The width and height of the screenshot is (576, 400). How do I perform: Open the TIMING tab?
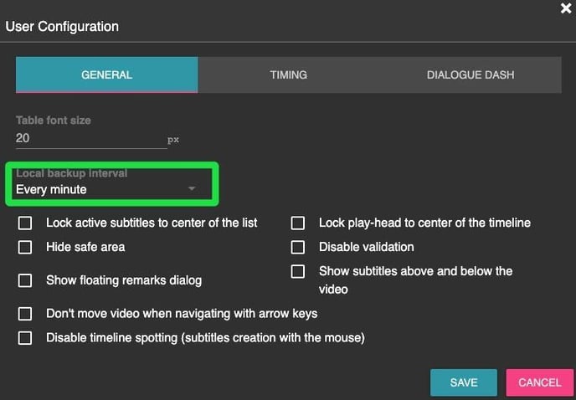pyautogui.click(x=288, y=74)
